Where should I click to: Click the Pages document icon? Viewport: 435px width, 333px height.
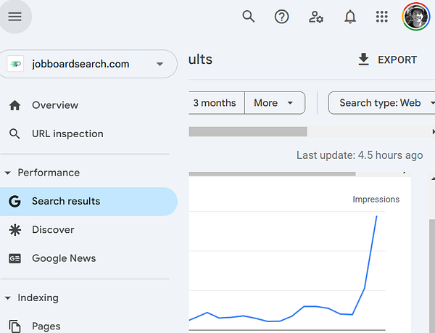[14, 326]
